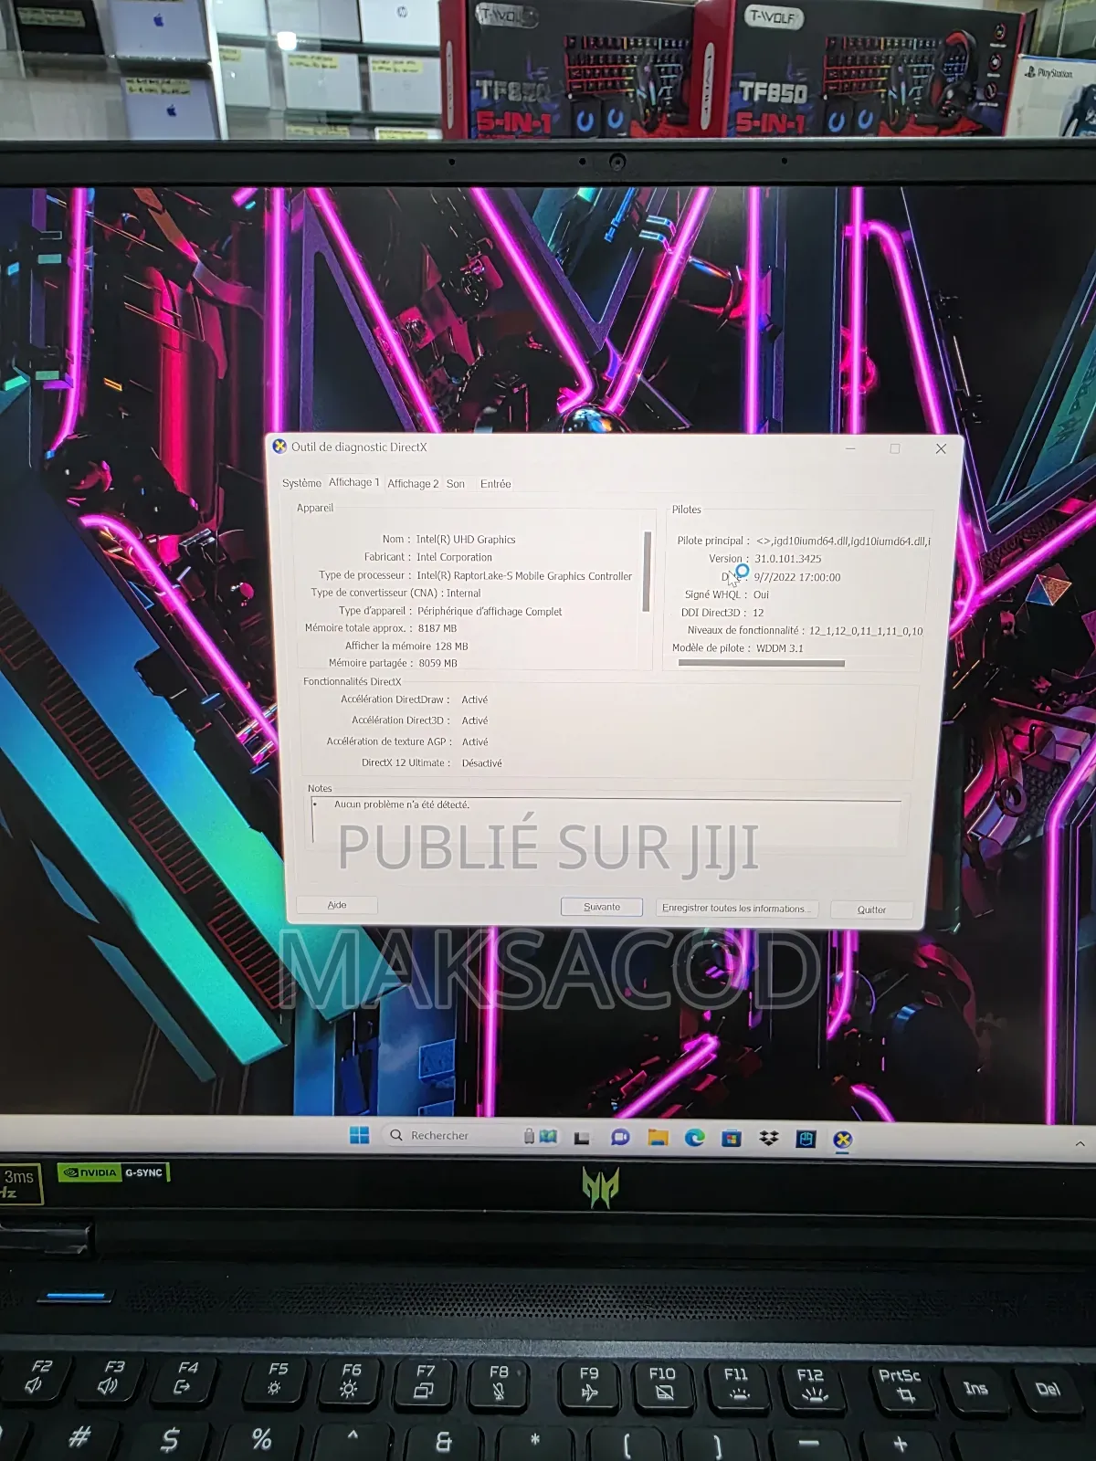The width and height of the screenshot is (1096, 1461).
Task: Click the Quitter button
Action: pos(871,909)
